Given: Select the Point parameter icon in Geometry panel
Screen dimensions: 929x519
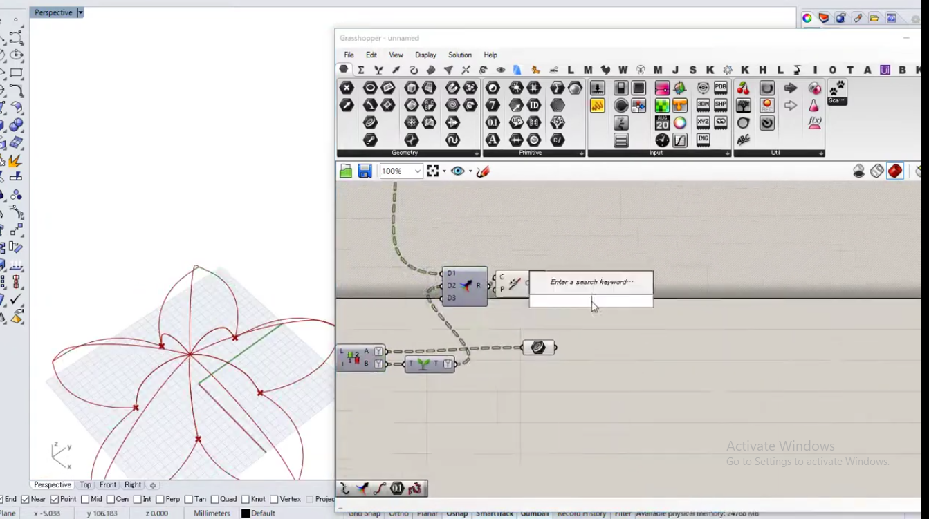Looking at the screenshot, I should [x=347, y=88].
